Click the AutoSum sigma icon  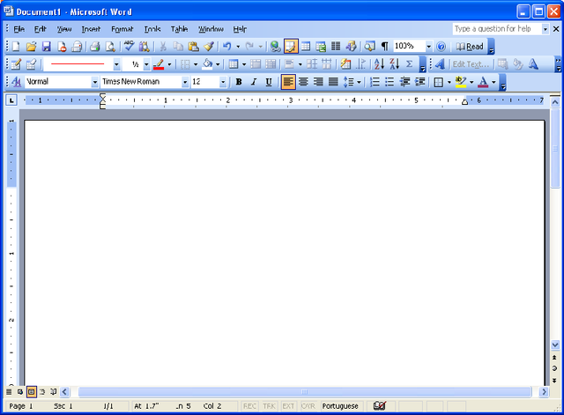coord(409,64)
